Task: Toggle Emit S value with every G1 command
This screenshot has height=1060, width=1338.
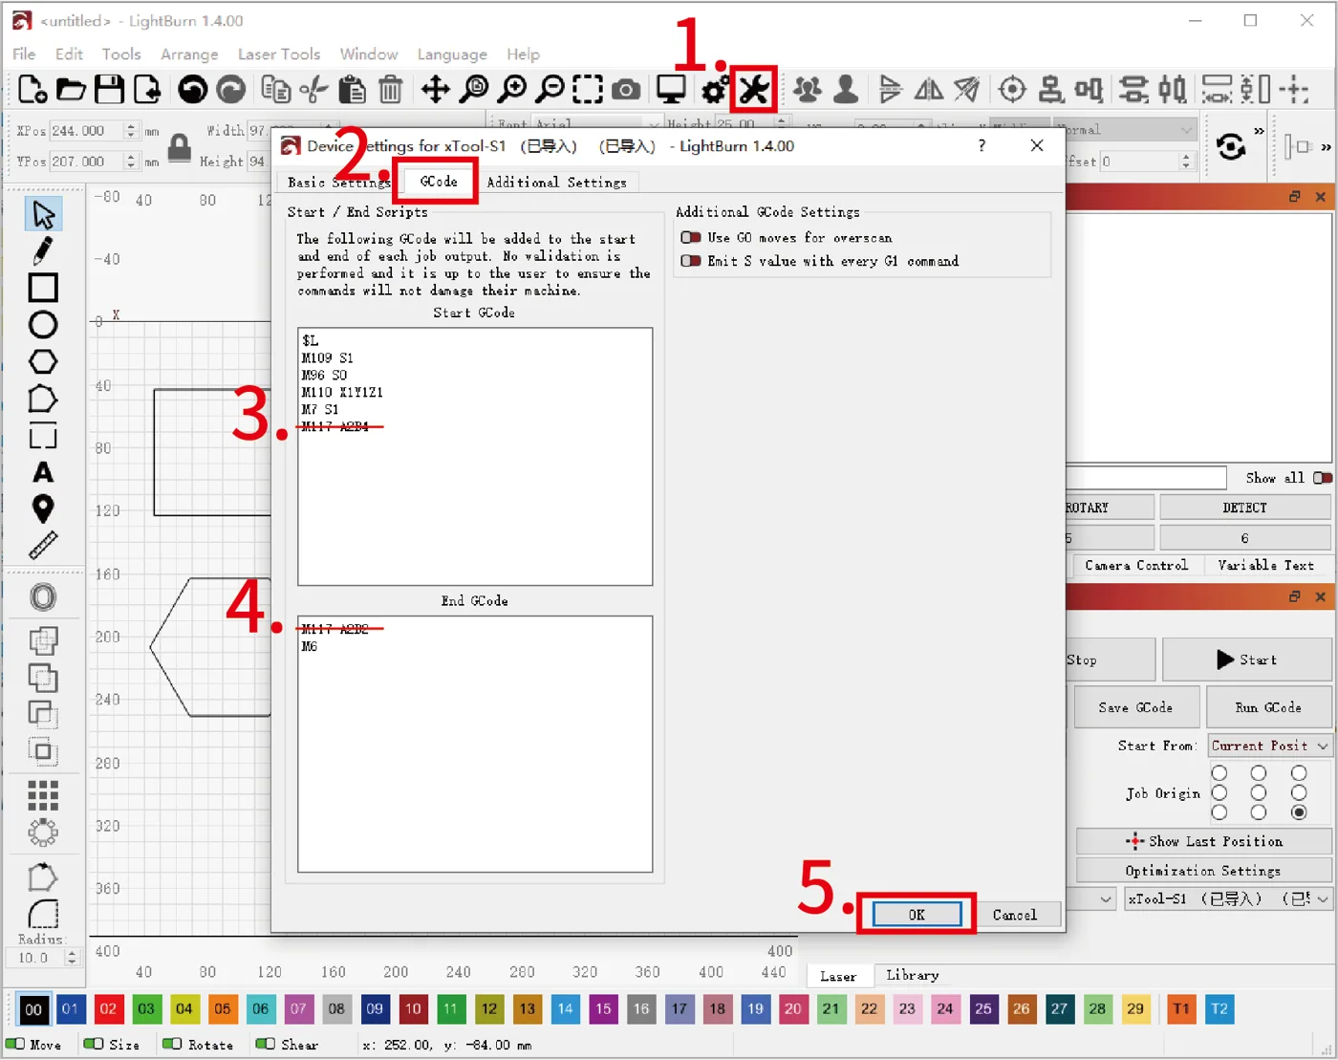Action: (690, 260)
